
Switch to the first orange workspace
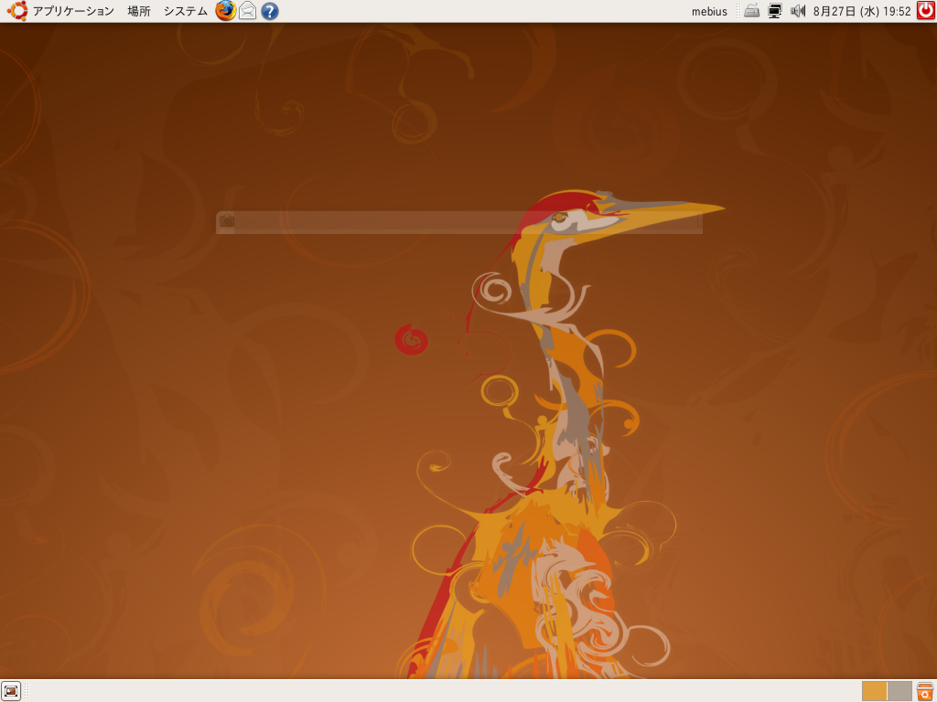[874, 691]
